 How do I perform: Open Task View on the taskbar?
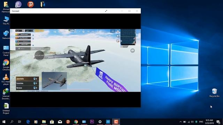[x=20, y=122]
